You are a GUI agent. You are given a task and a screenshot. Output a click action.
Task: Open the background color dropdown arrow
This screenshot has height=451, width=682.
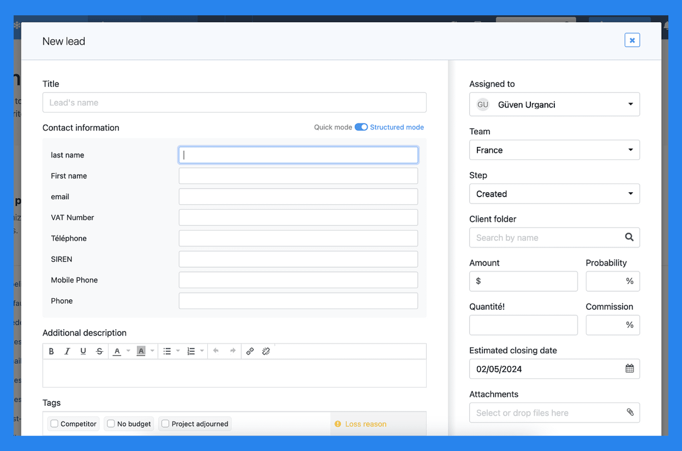(152, 351)
